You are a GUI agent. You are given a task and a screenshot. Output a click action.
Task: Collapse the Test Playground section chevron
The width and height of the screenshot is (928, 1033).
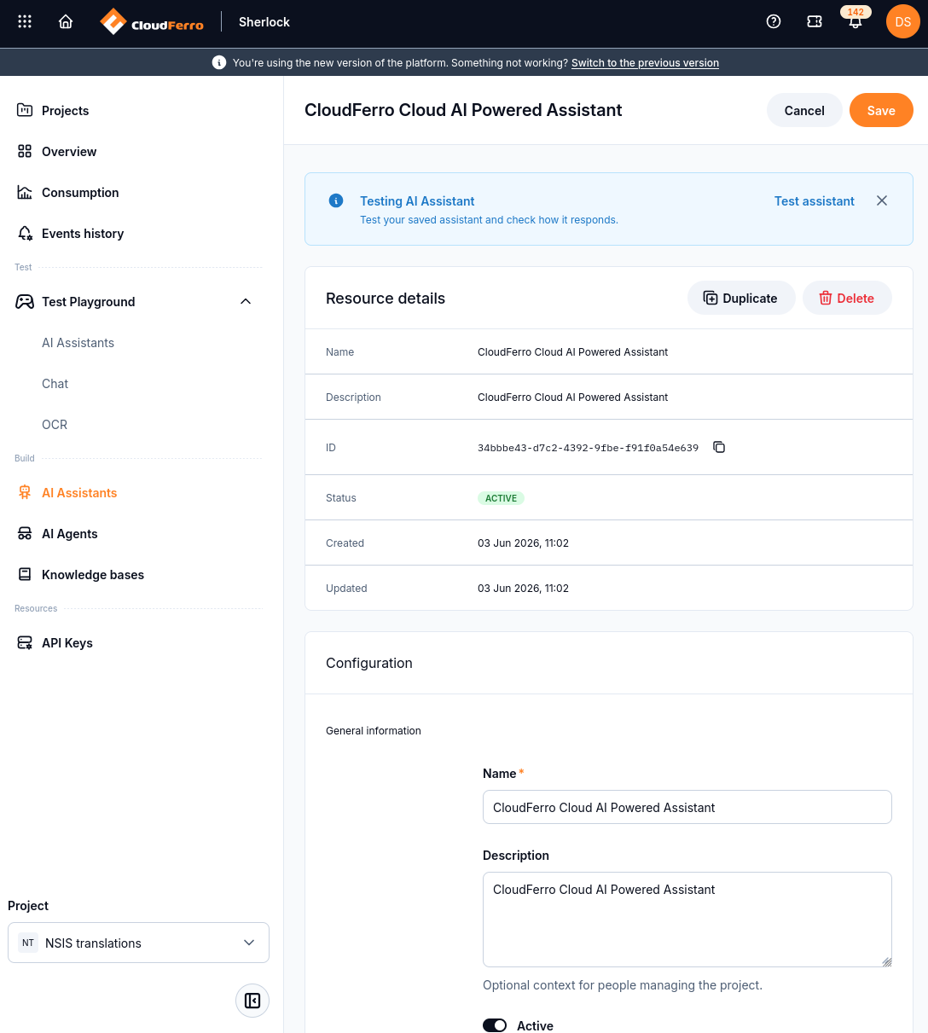246,301
